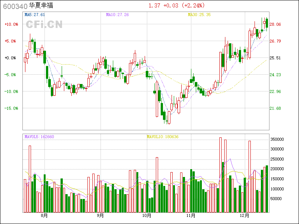Click the 11月 month label

(191, 216)
